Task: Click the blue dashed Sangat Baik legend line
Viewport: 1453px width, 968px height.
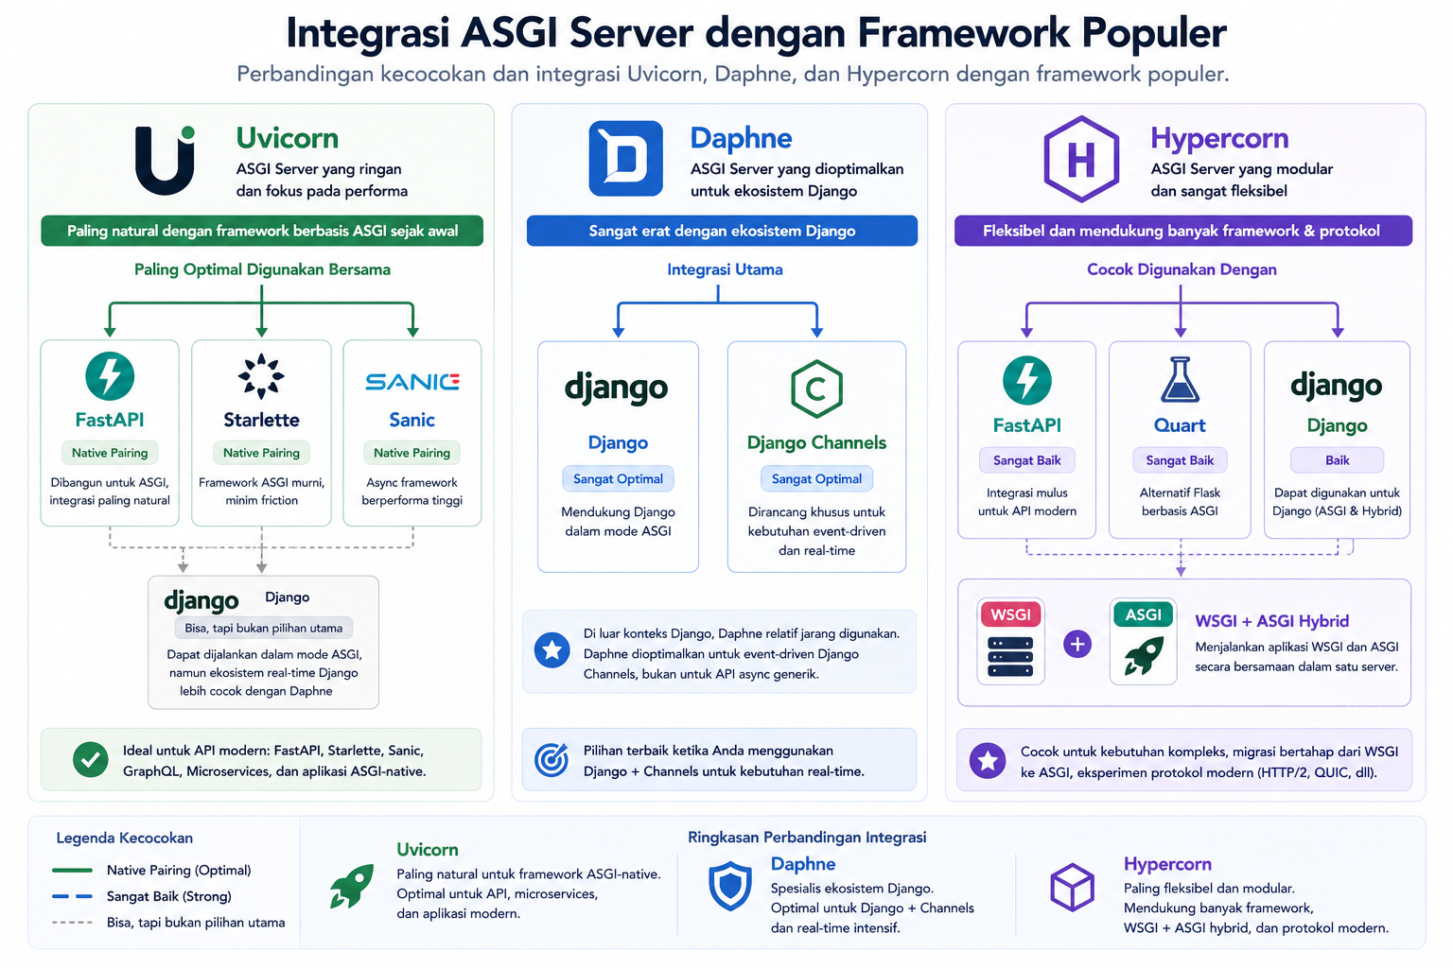Action: click(x=72, y=896)
